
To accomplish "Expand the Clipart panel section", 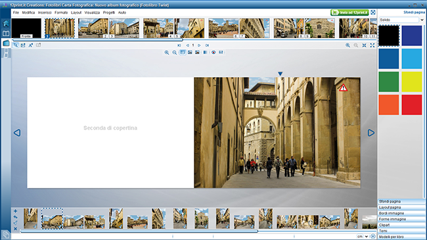I will pos(401,225).
